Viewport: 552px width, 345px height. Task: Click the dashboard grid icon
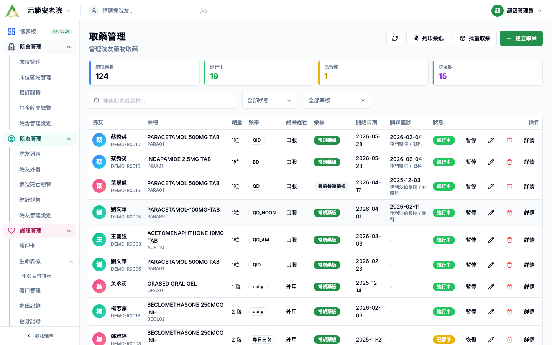(11, 31)
